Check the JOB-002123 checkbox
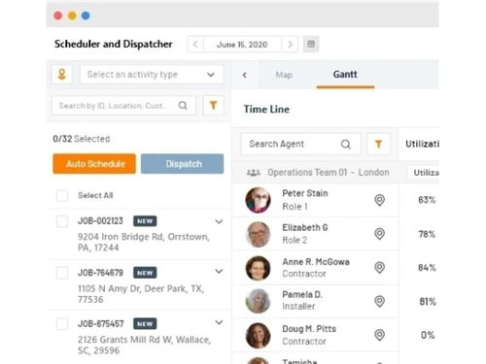Screen dimensions: 486x364 (62, 221)
